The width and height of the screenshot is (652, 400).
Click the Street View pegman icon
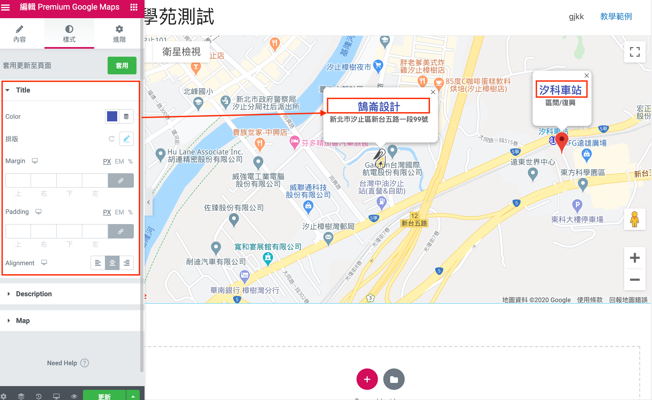(x=635, y=219)
